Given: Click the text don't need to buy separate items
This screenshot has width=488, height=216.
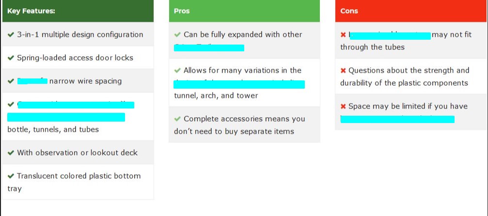Looking at the screenshot, I should [234, 131].
